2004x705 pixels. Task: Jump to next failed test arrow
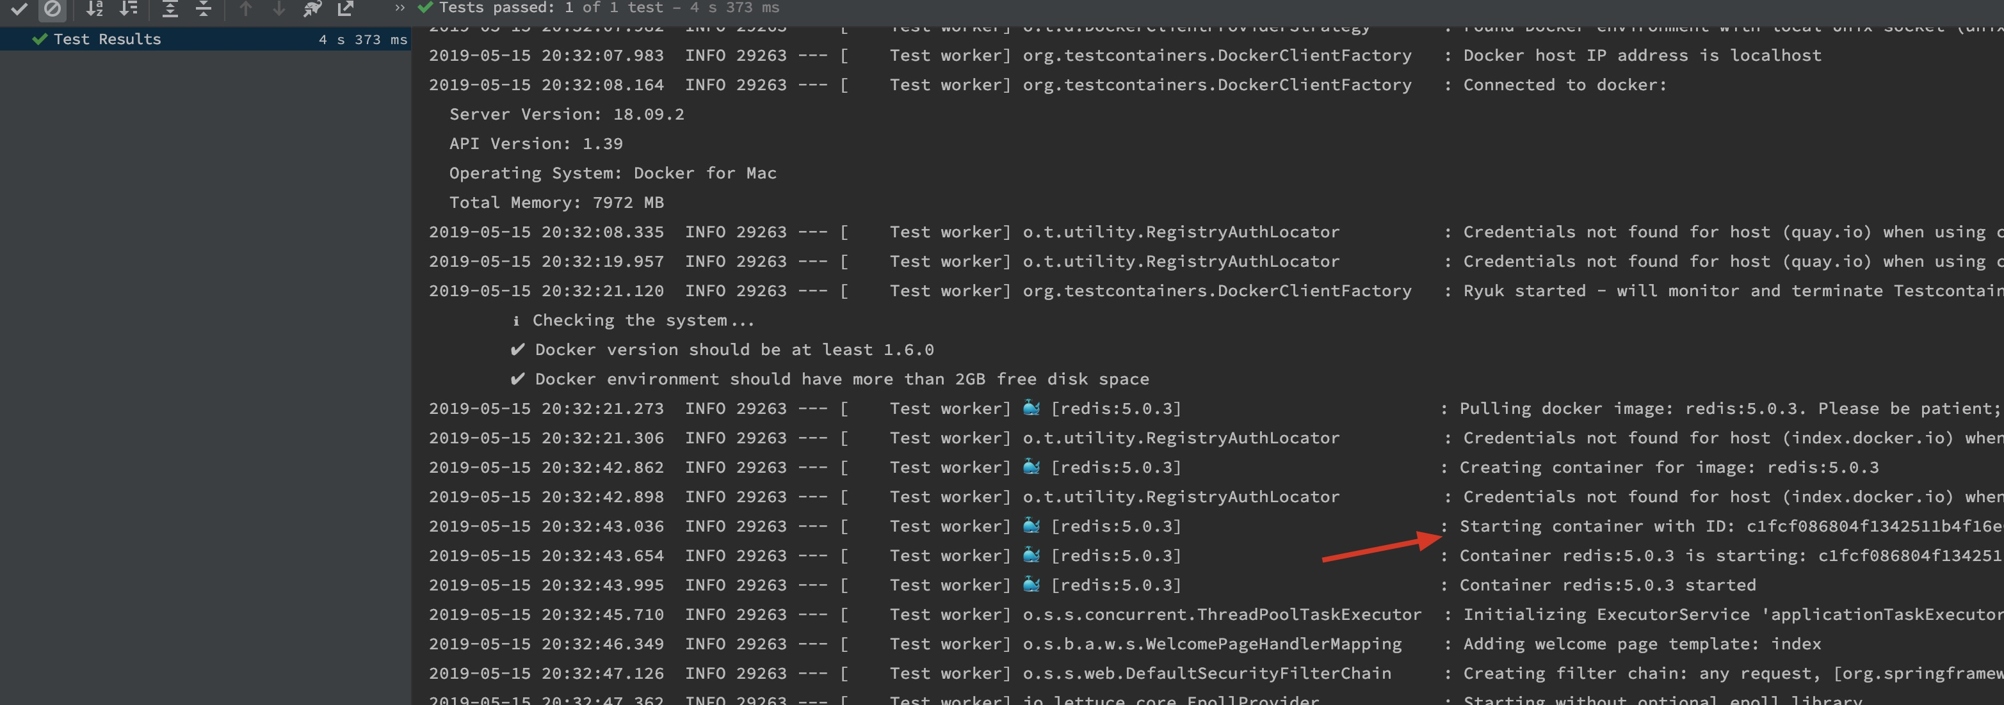click(x=279, y=8)
